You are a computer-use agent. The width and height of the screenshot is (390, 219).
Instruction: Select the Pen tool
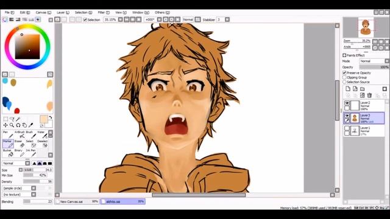(x=8, y=134)
